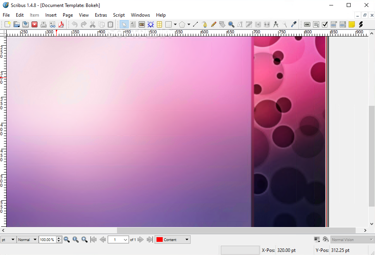Image resolution: width=375 pixels, height=255 pixels.
Task: Open the Insert menu
Action: pos(51,15)
